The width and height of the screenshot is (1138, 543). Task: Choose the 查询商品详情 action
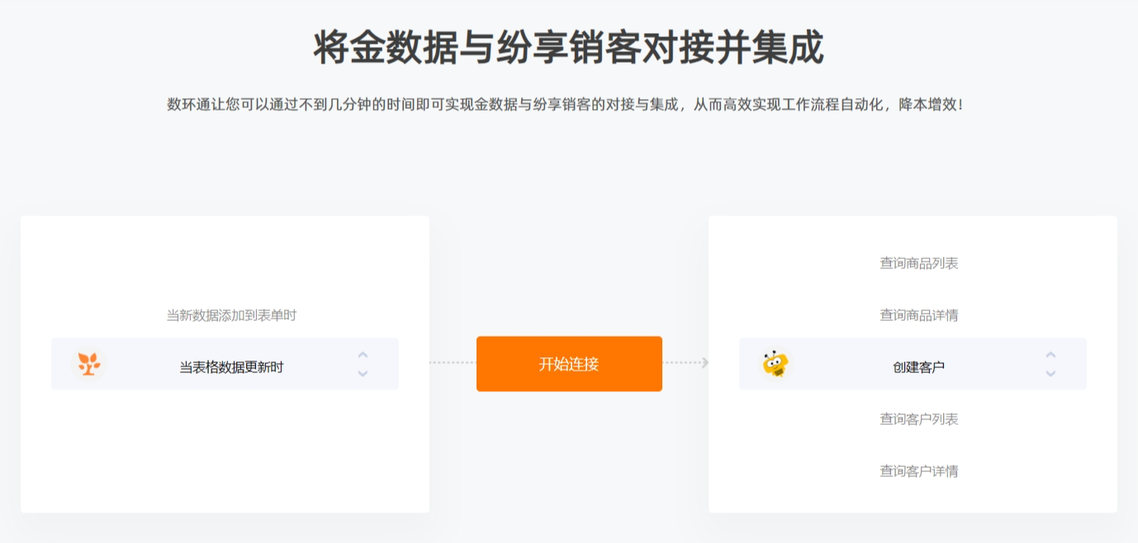(x=919, y=315)
